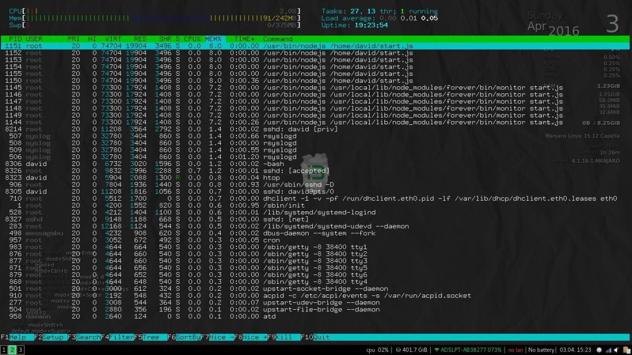Select the atd process row
This screenshot has height=355, width=632.
click(316, 316)
